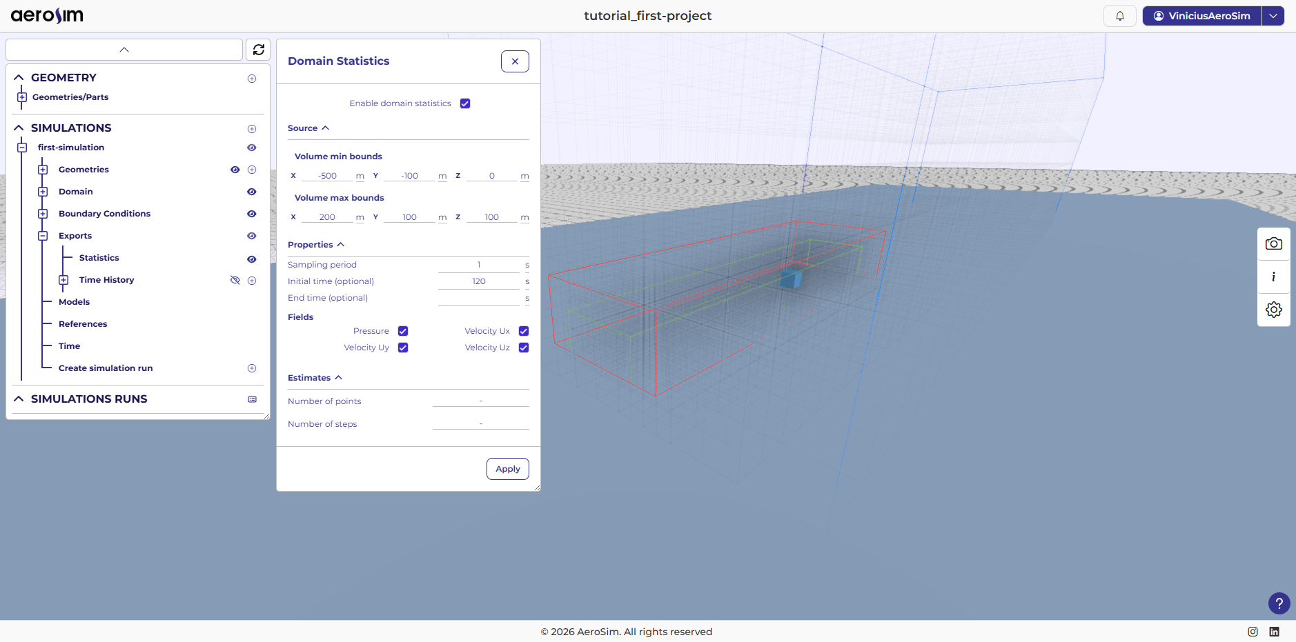Open the viewer settings gear
1296x642 pixels.
coord(1273,310)
